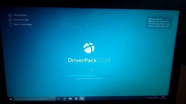
Task: Click the diagnostics progress bar
Action: pyautogui.click(x=90, y=75)
